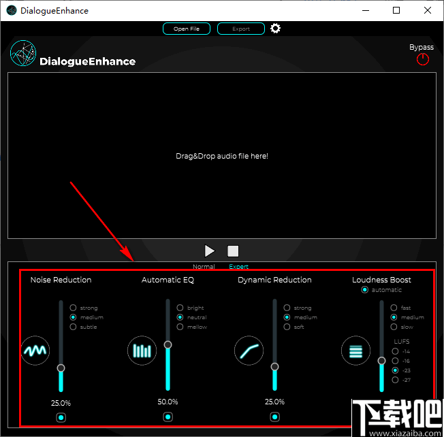Click the Automatic EQ 50.0% value
Viewport: 444px width, 437px height.
168,402
